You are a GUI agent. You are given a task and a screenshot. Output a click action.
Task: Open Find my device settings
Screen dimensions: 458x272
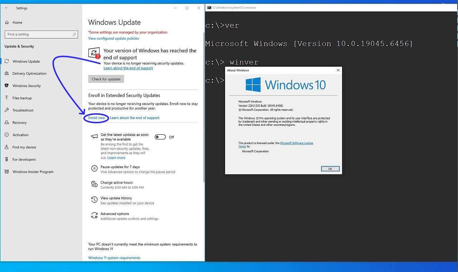click(x=24, y=147)
